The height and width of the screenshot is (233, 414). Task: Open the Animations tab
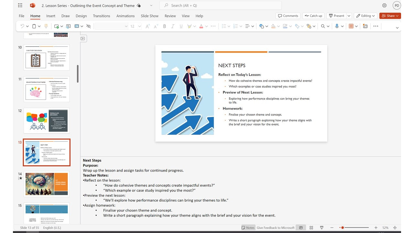click(x=125, y=16)
